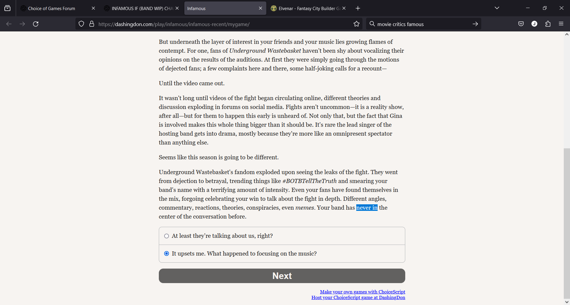Close the INFAMOUS IF (BAND WIP) tab
Image resolution: width=570 pixels, height=305 pixels.
177,8
